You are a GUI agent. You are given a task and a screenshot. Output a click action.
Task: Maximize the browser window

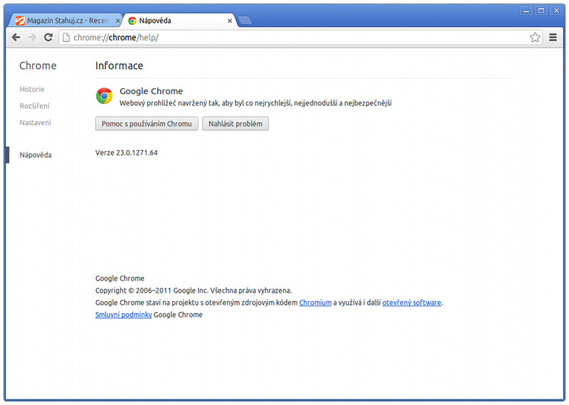pyautogui.click(x=541, y=11)
